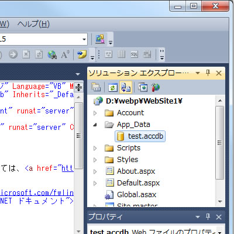Click the Show Diagram Pane icon
The width and height of the screenshot is (234, 234).
[x=108, y=54]
